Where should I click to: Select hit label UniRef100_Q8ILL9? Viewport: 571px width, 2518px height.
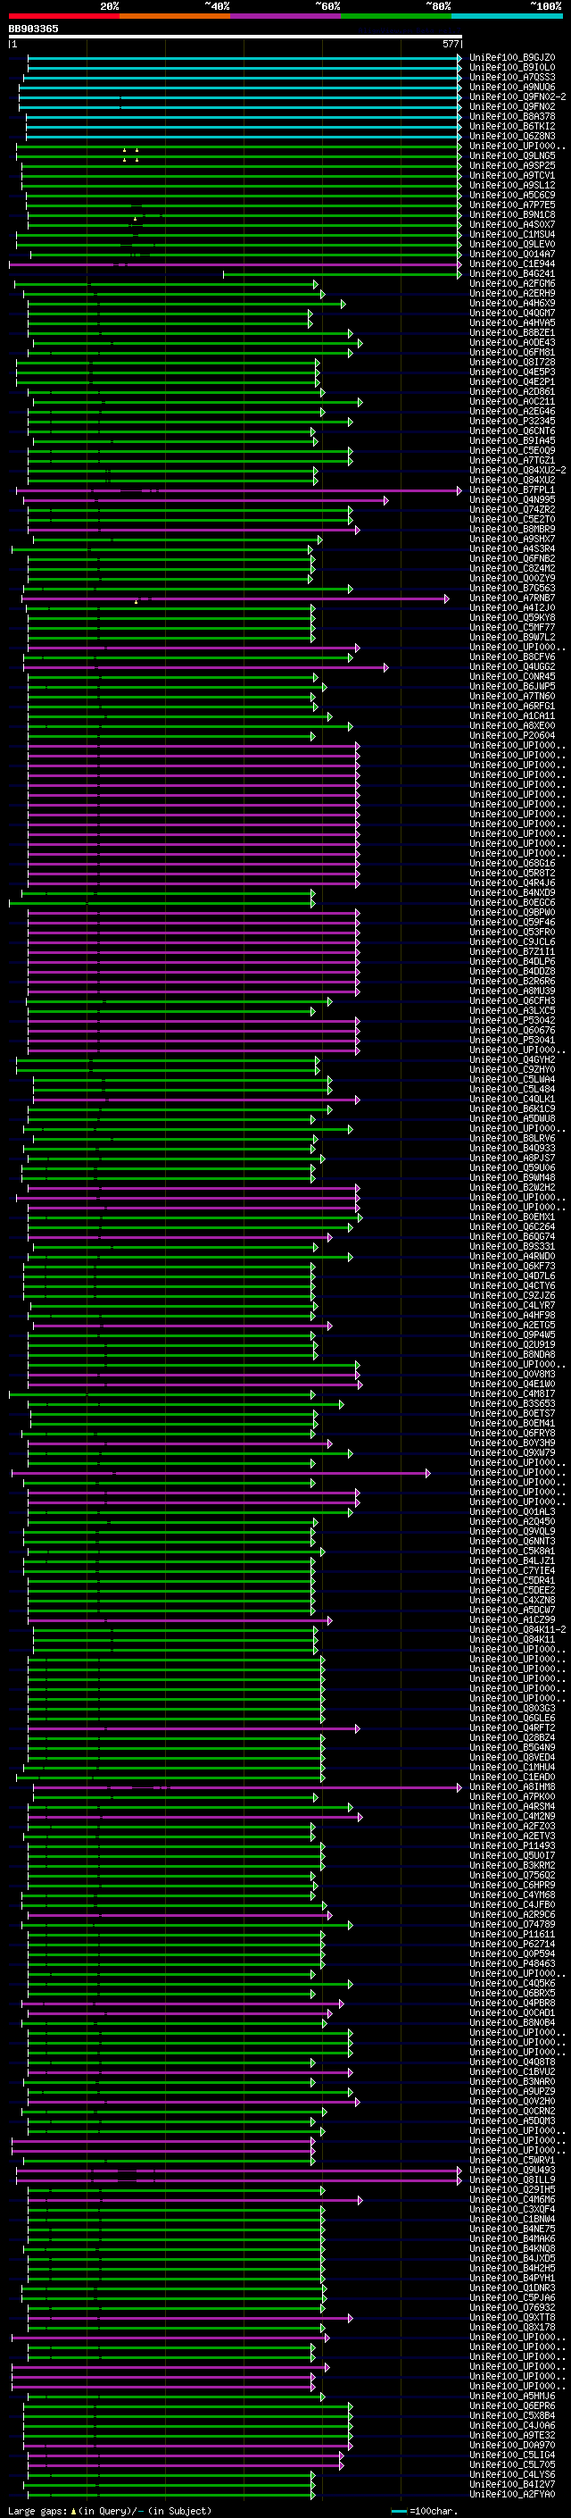pos(512,2179)
